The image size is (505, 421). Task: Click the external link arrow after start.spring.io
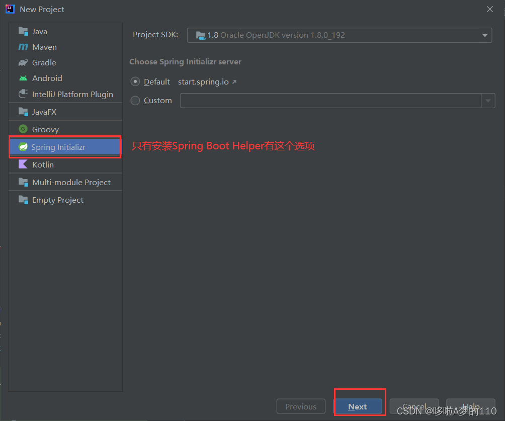(x=234, y=82)
